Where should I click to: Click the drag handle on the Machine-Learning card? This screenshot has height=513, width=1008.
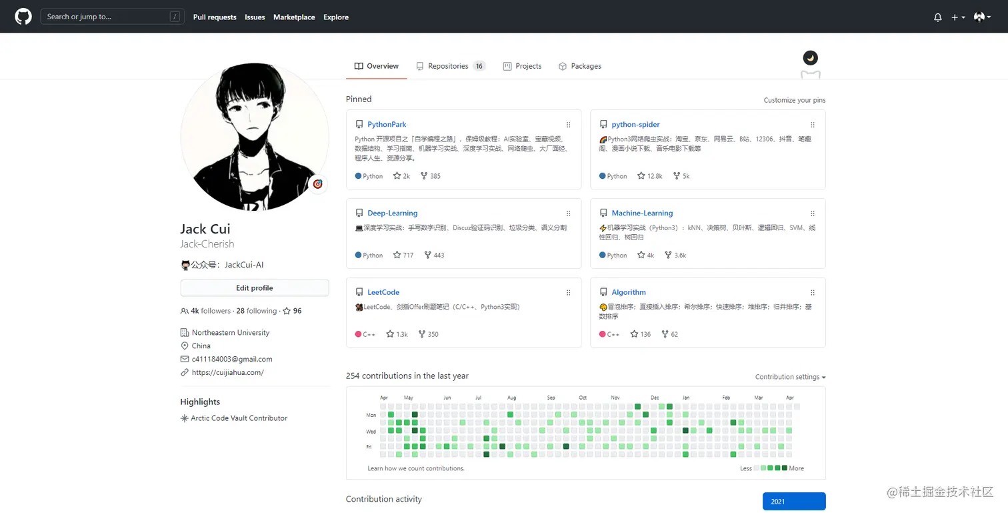pyautogui.click(x=813, y=213)
